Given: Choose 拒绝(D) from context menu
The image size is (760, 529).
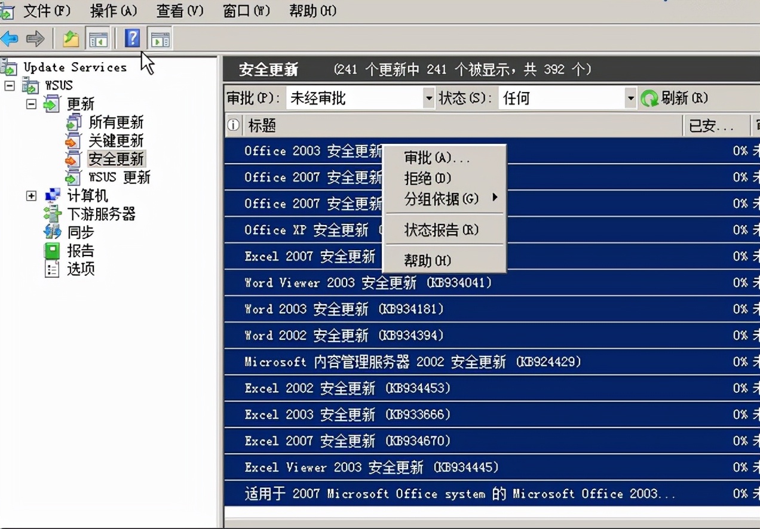Looking at the screenshot, I should [x=444, y=178].
